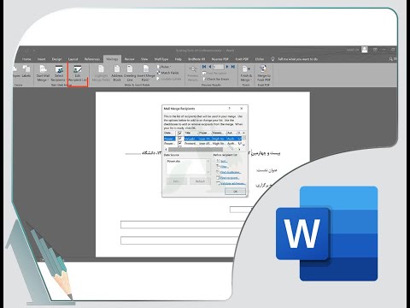Open the Foxit PDF ribbon tab
410x308 pixels.
tap(242, 59)
